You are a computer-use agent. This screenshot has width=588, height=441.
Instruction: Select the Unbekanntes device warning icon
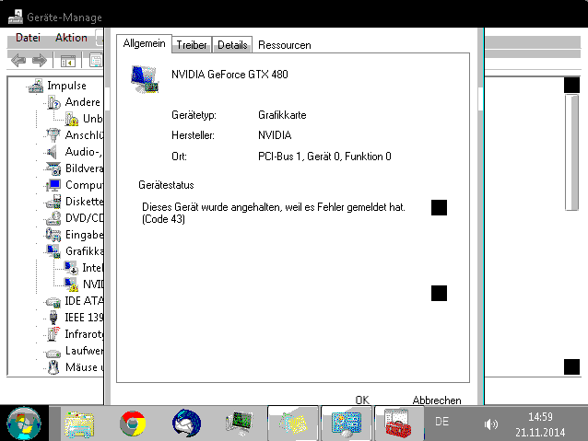[71, 119]
